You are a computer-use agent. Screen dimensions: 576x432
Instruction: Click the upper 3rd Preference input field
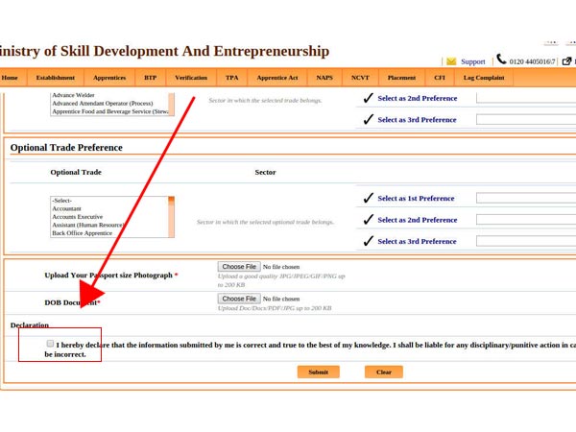click(x=526, y=119)
